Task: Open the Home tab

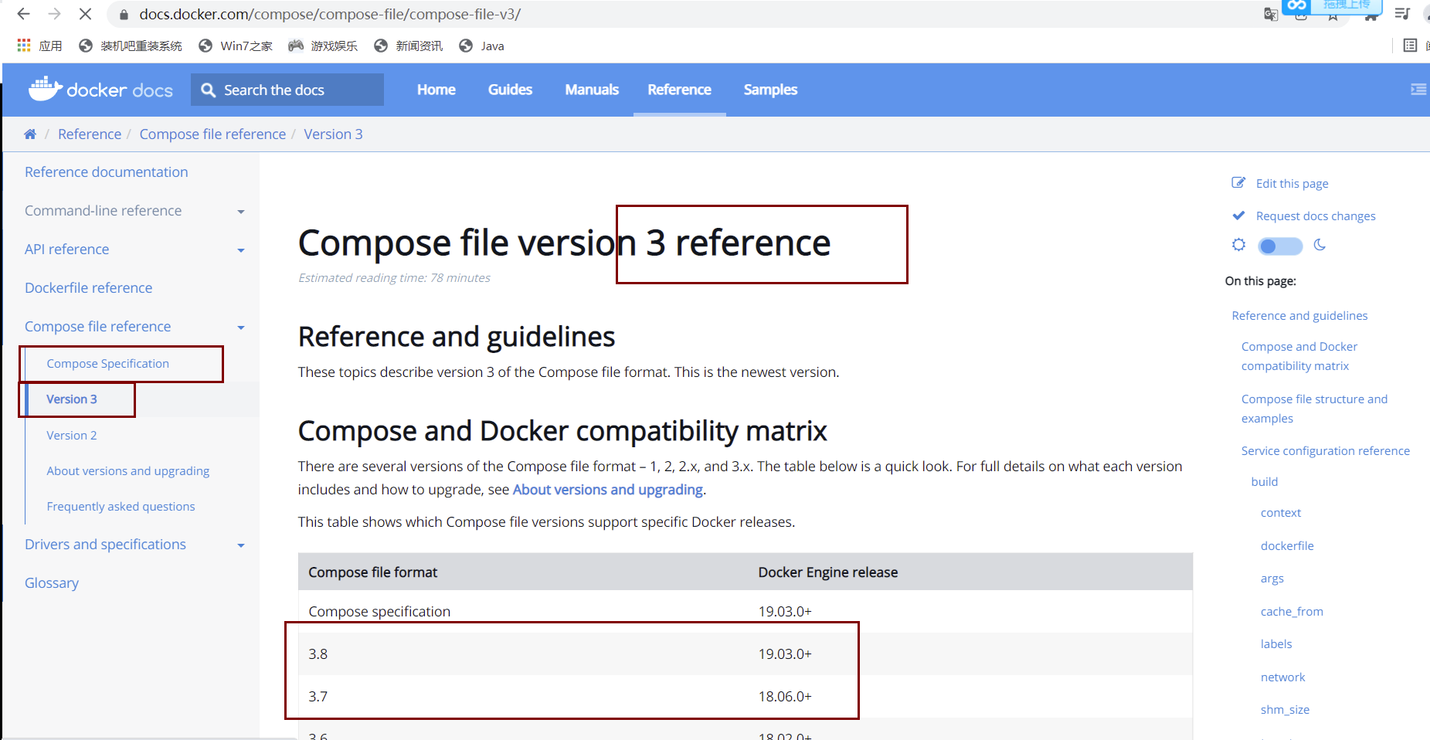Action: click(436, 90)
